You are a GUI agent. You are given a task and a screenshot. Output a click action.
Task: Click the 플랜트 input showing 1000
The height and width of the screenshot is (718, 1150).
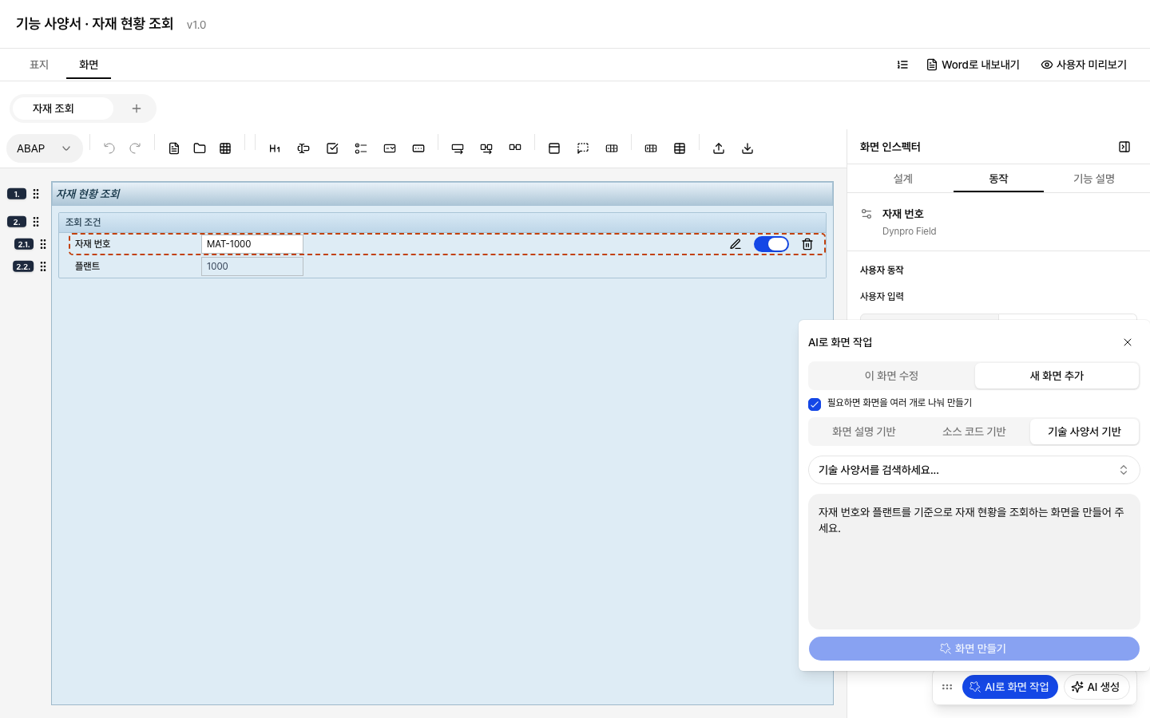(x=252, y=266)
